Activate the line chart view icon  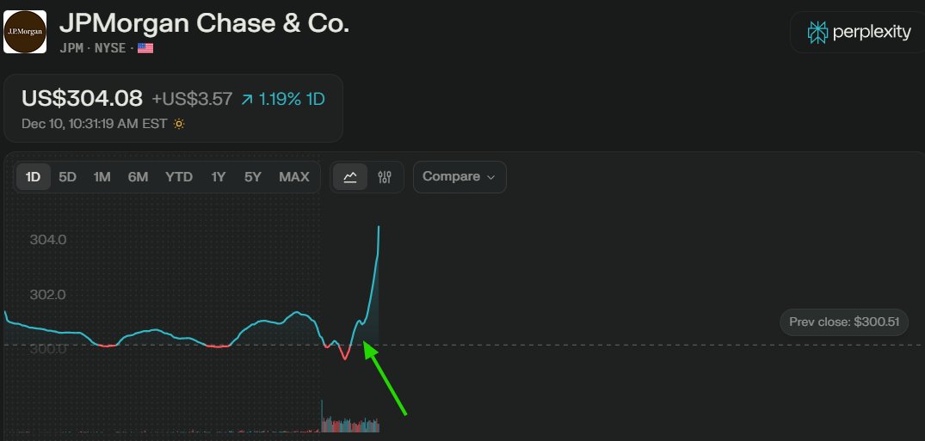(350, 177)
